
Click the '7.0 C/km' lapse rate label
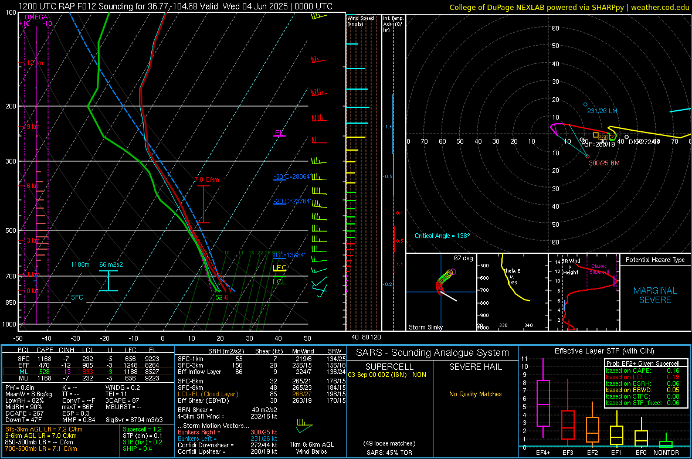coord(206,179)
